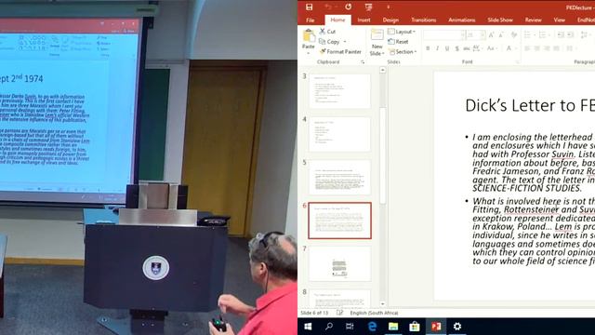Open the Animations tab
This screenshot has width=595, height=335.
click(461, 20)
